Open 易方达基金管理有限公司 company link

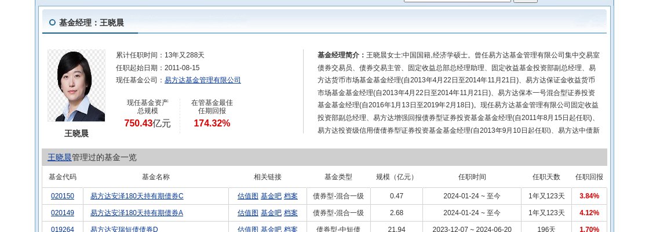[x=202, y=80]
